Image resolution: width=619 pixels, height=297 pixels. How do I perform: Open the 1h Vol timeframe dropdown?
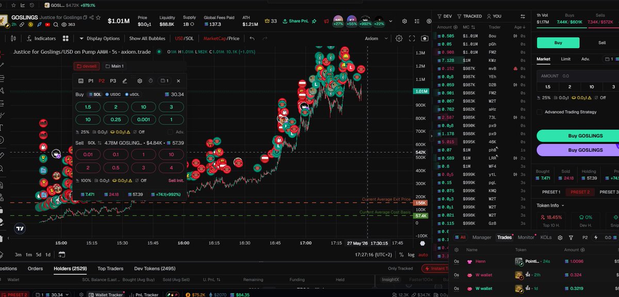point(543,15)
